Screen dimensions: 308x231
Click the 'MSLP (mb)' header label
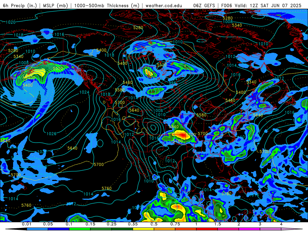coord(55,5)
